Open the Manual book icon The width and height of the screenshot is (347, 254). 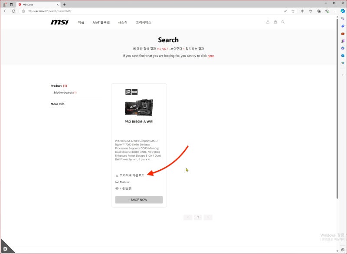pos(117,181)
